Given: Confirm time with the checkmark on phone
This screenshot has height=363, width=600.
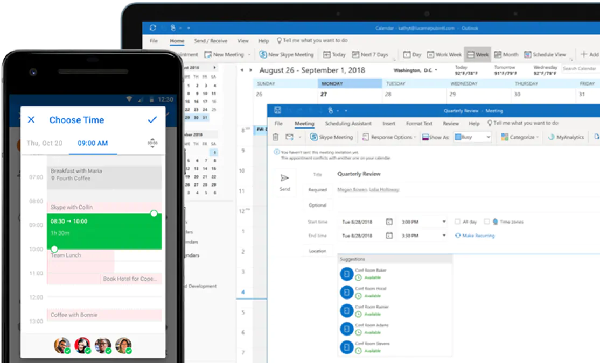Looking at the screenshot, I should [152, 119].
